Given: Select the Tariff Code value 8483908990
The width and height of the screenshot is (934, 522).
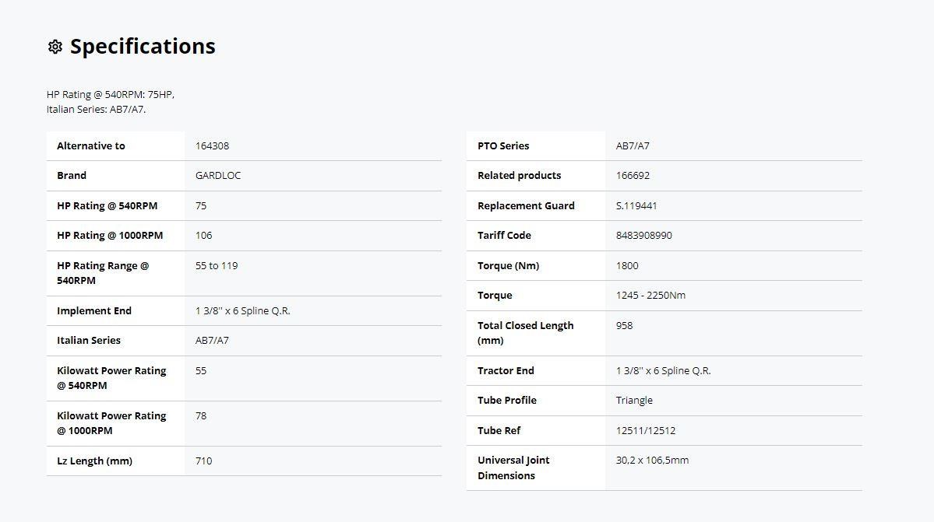Looking at the screenshot, I should [x=644, y=236].
